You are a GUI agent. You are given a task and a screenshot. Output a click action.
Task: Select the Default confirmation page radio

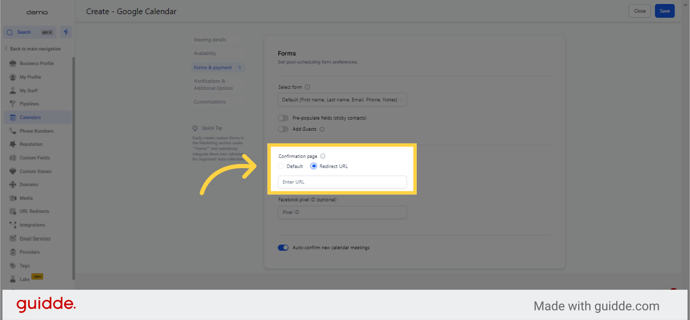281,166
